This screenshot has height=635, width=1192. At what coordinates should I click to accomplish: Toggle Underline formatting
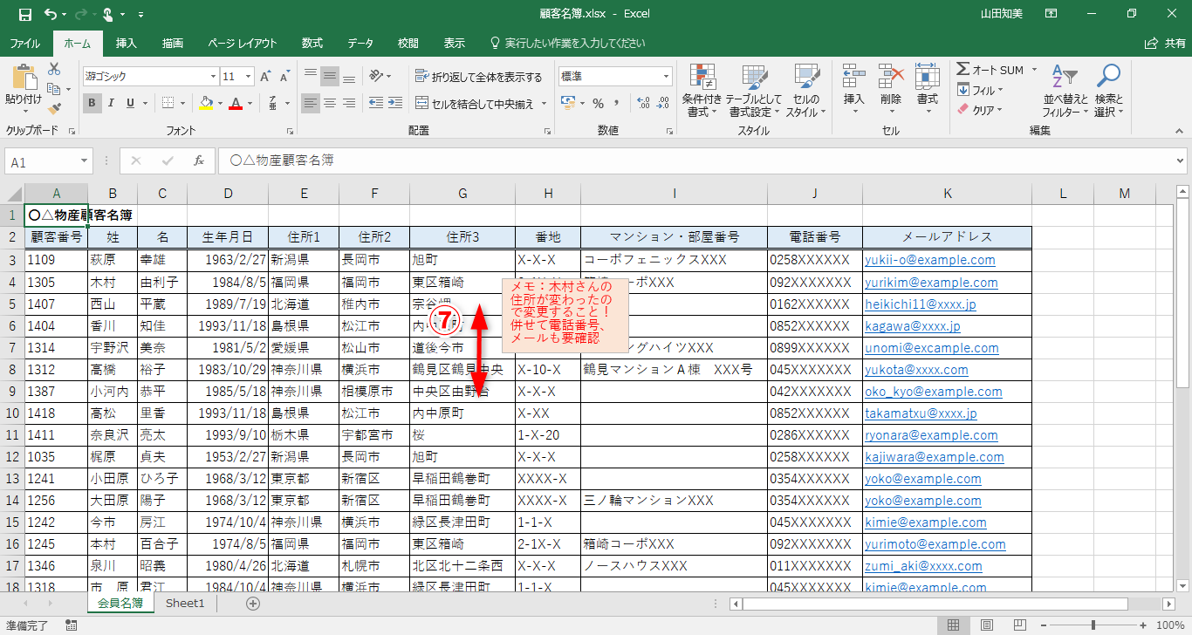click(131, 103)
